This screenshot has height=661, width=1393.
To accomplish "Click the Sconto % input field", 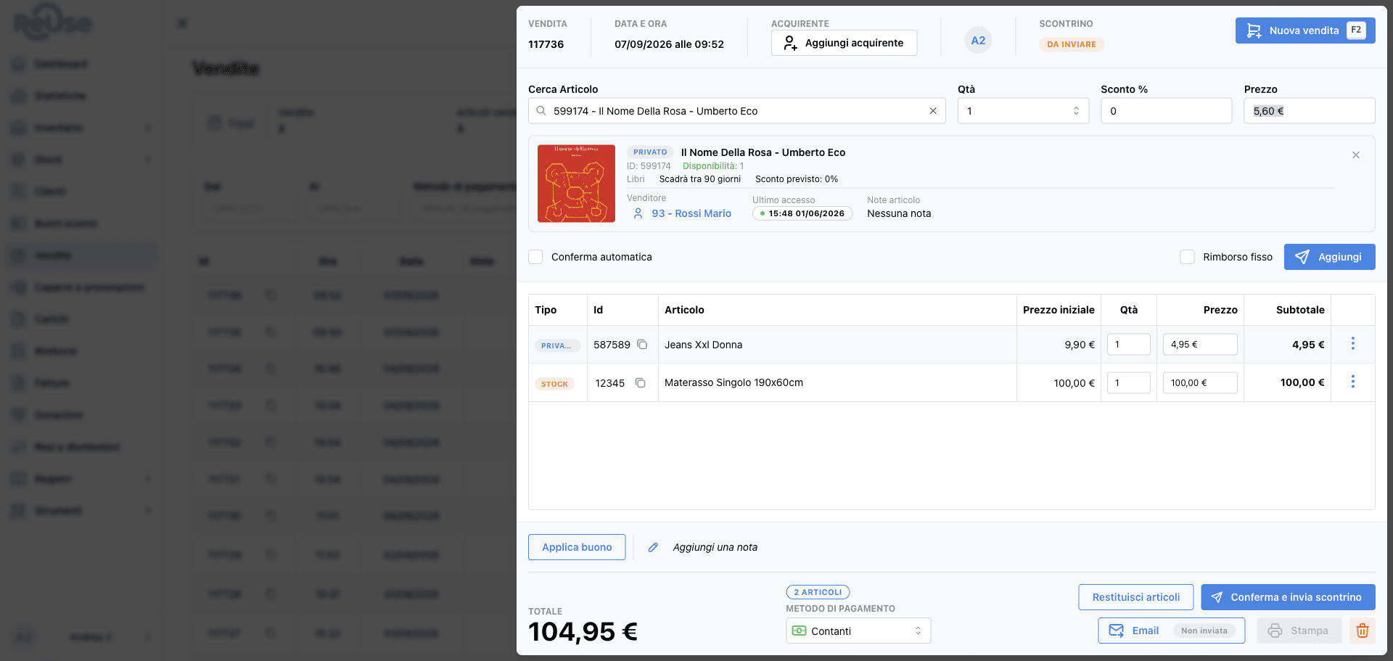I will pyautogui.click(x=1166, y=111).
